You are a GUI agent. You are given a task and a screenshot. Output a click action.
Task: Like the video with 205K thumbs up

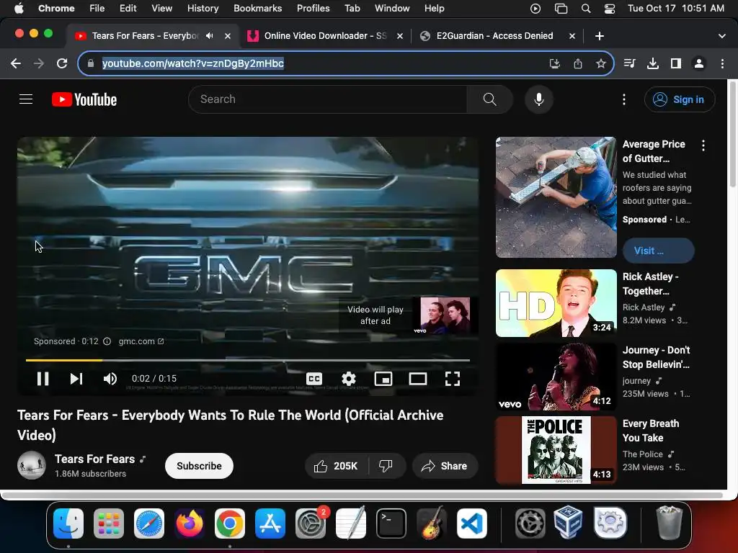pos(336,466)
